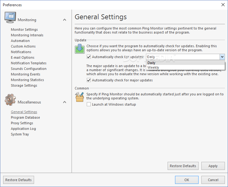Click the Monitoring section header label
Image resolution: width=228 pixels, height=187 pixels.
click(x=27, y=20)
